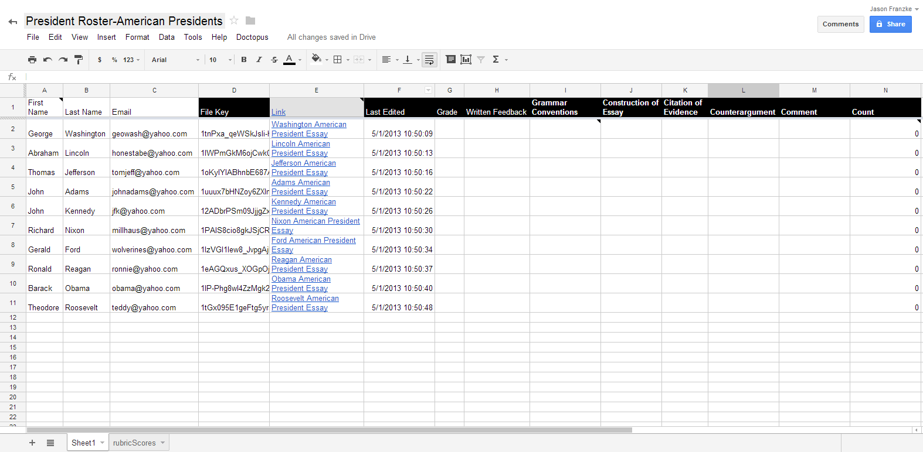
Task: Open Nixon American President Essay link
Action: click(x=315, y=225)
